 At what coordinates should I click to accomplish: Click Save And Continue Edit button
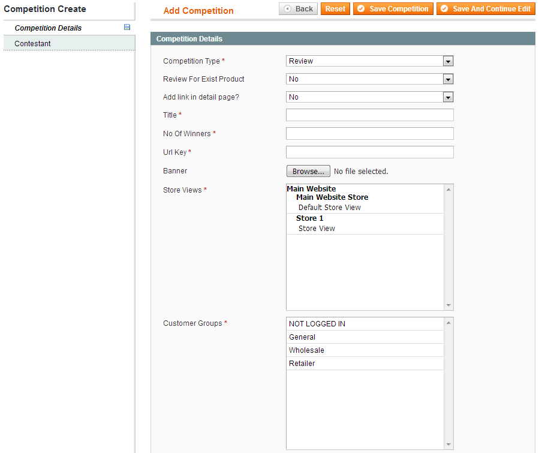(x=485, y=9)
